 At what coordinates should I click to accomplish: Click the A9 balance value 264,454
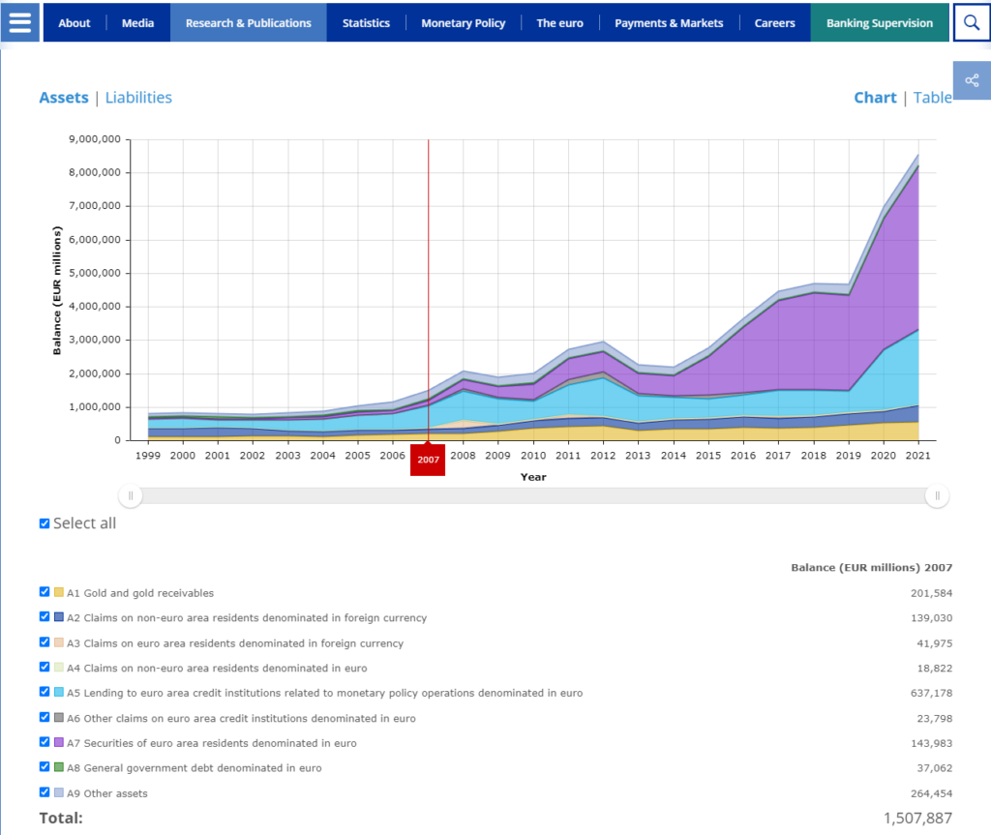(x=931, y=793)
